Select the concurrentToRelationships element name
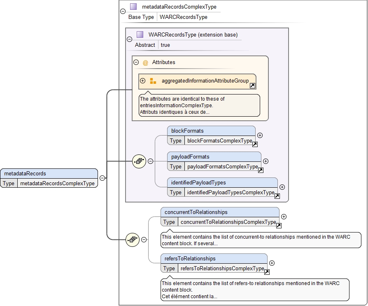The width and height of the screenshot is (368, 306). point(196,212)
